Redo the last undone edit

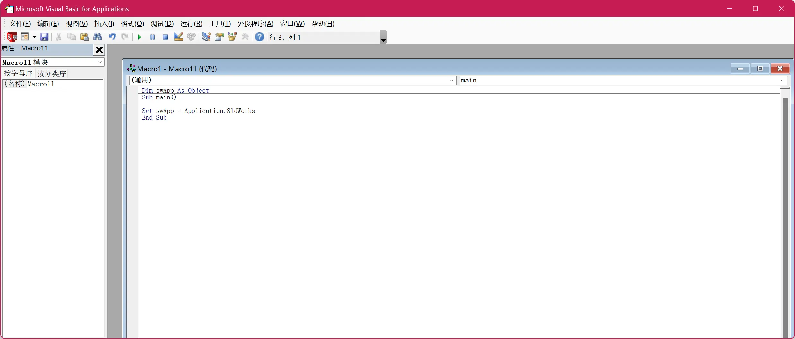[x=125, y=37]
